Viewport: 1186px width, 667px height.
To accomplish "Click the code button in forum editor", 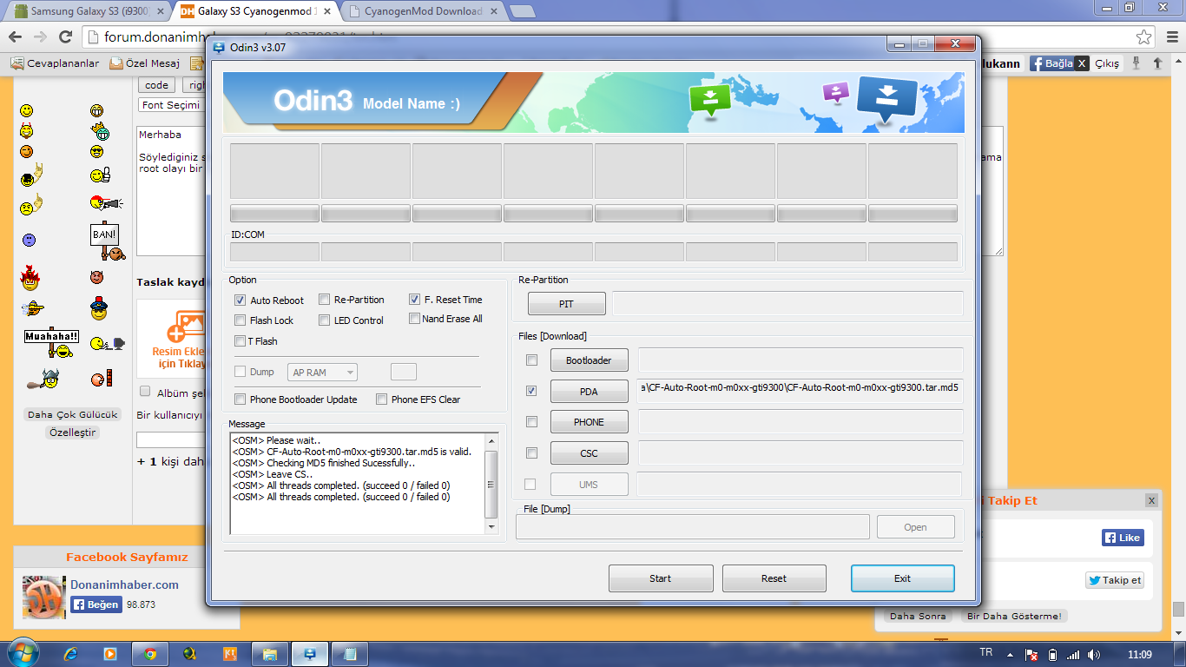I will coord(157,85).
